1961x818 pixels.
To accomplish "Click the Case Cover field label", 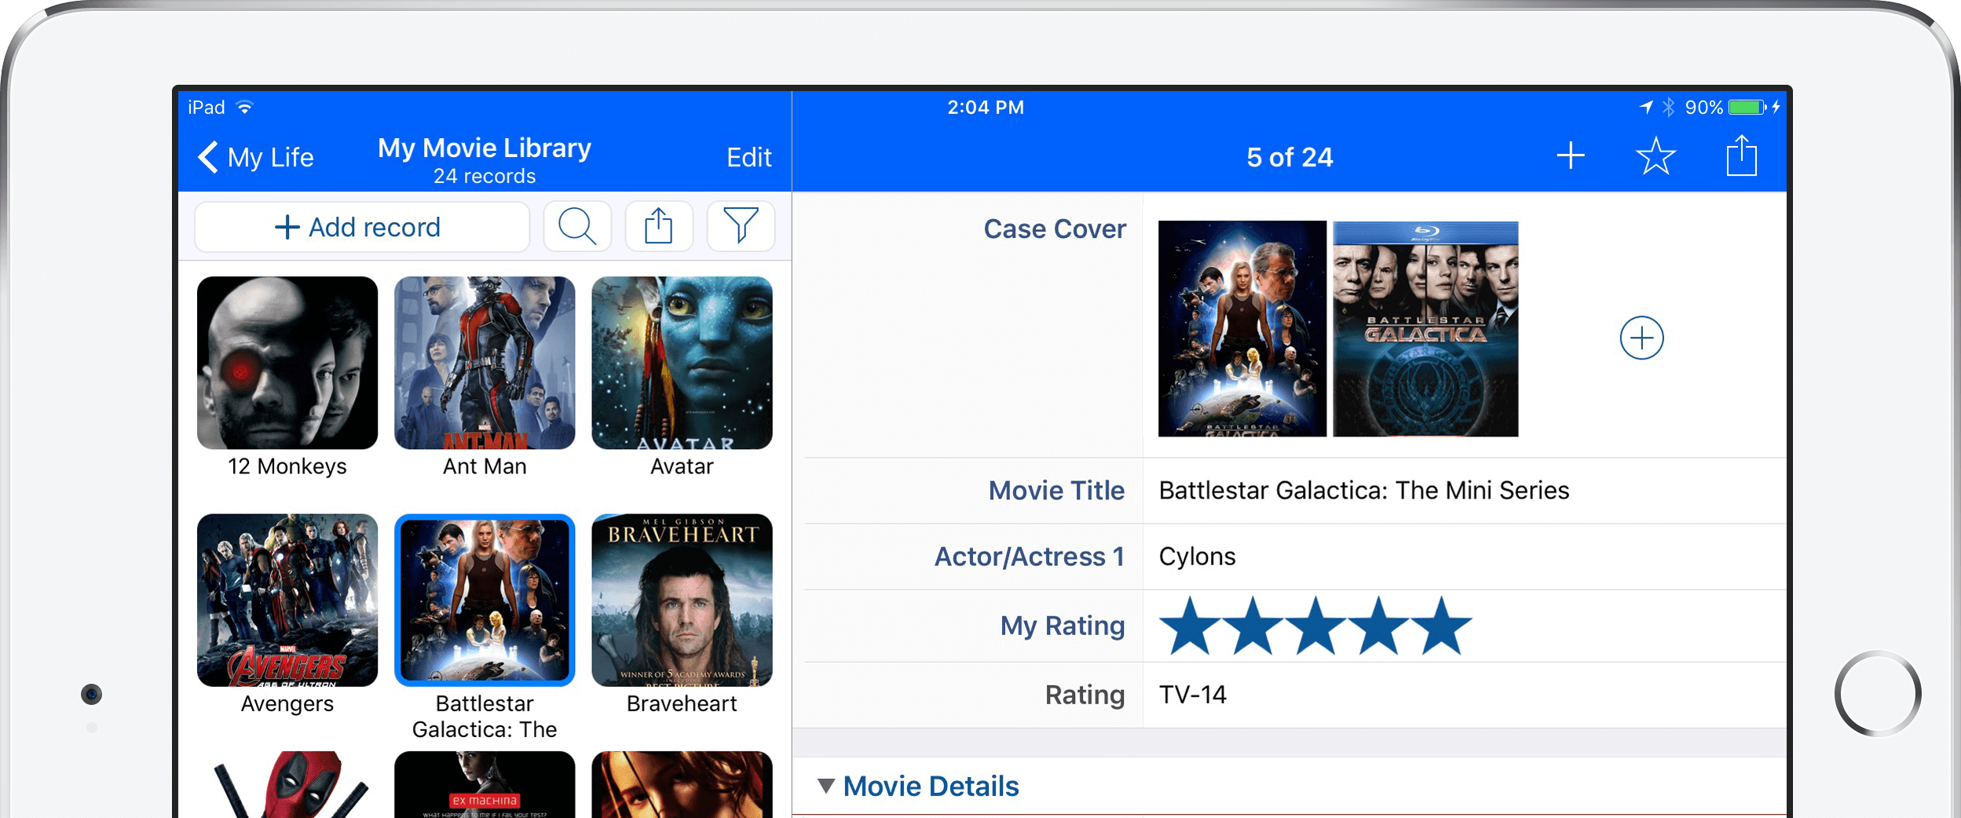I will (x=1055, y=228).
